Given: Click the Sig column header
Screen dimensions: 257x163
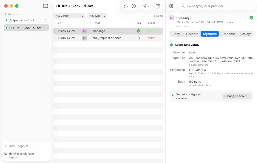Looking at the screenshot, I should [139, 23].
